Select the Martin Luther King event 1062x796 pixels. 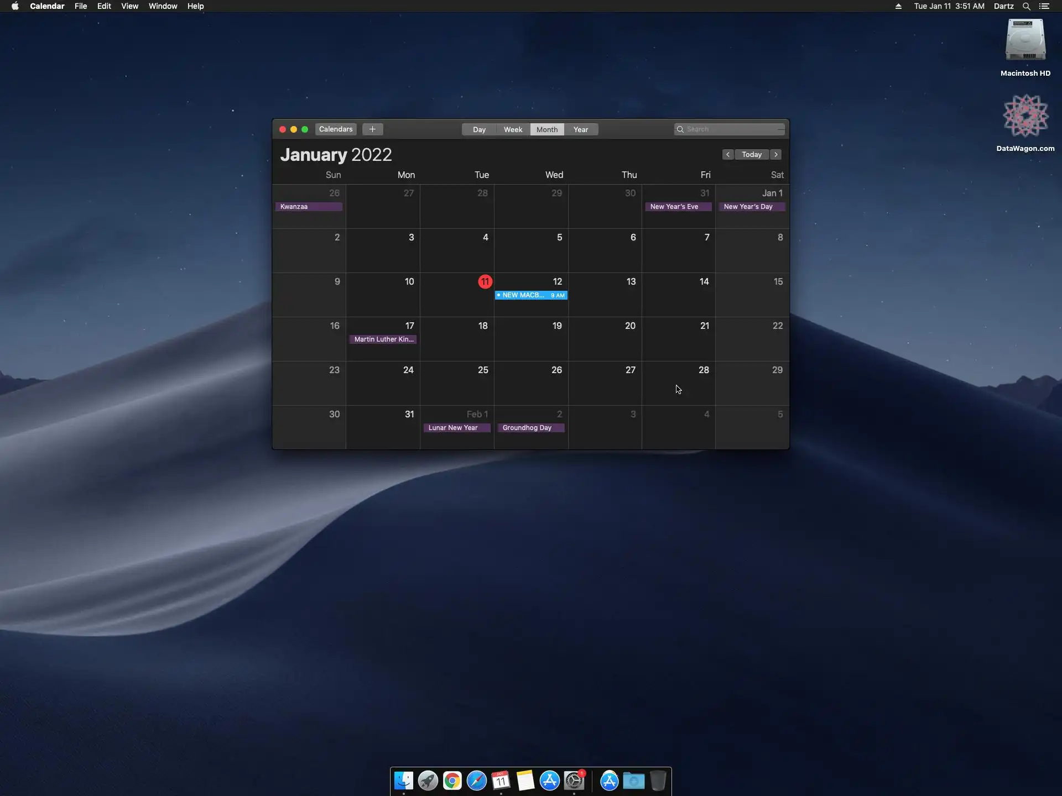(383, 339)
